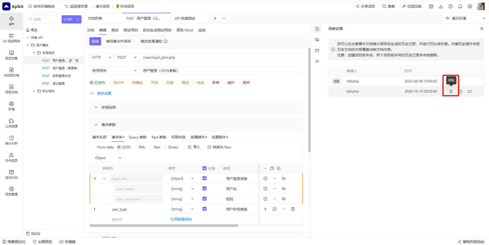489x245 pixels.
Task: Click the history record clock icon
Action: 317,29
